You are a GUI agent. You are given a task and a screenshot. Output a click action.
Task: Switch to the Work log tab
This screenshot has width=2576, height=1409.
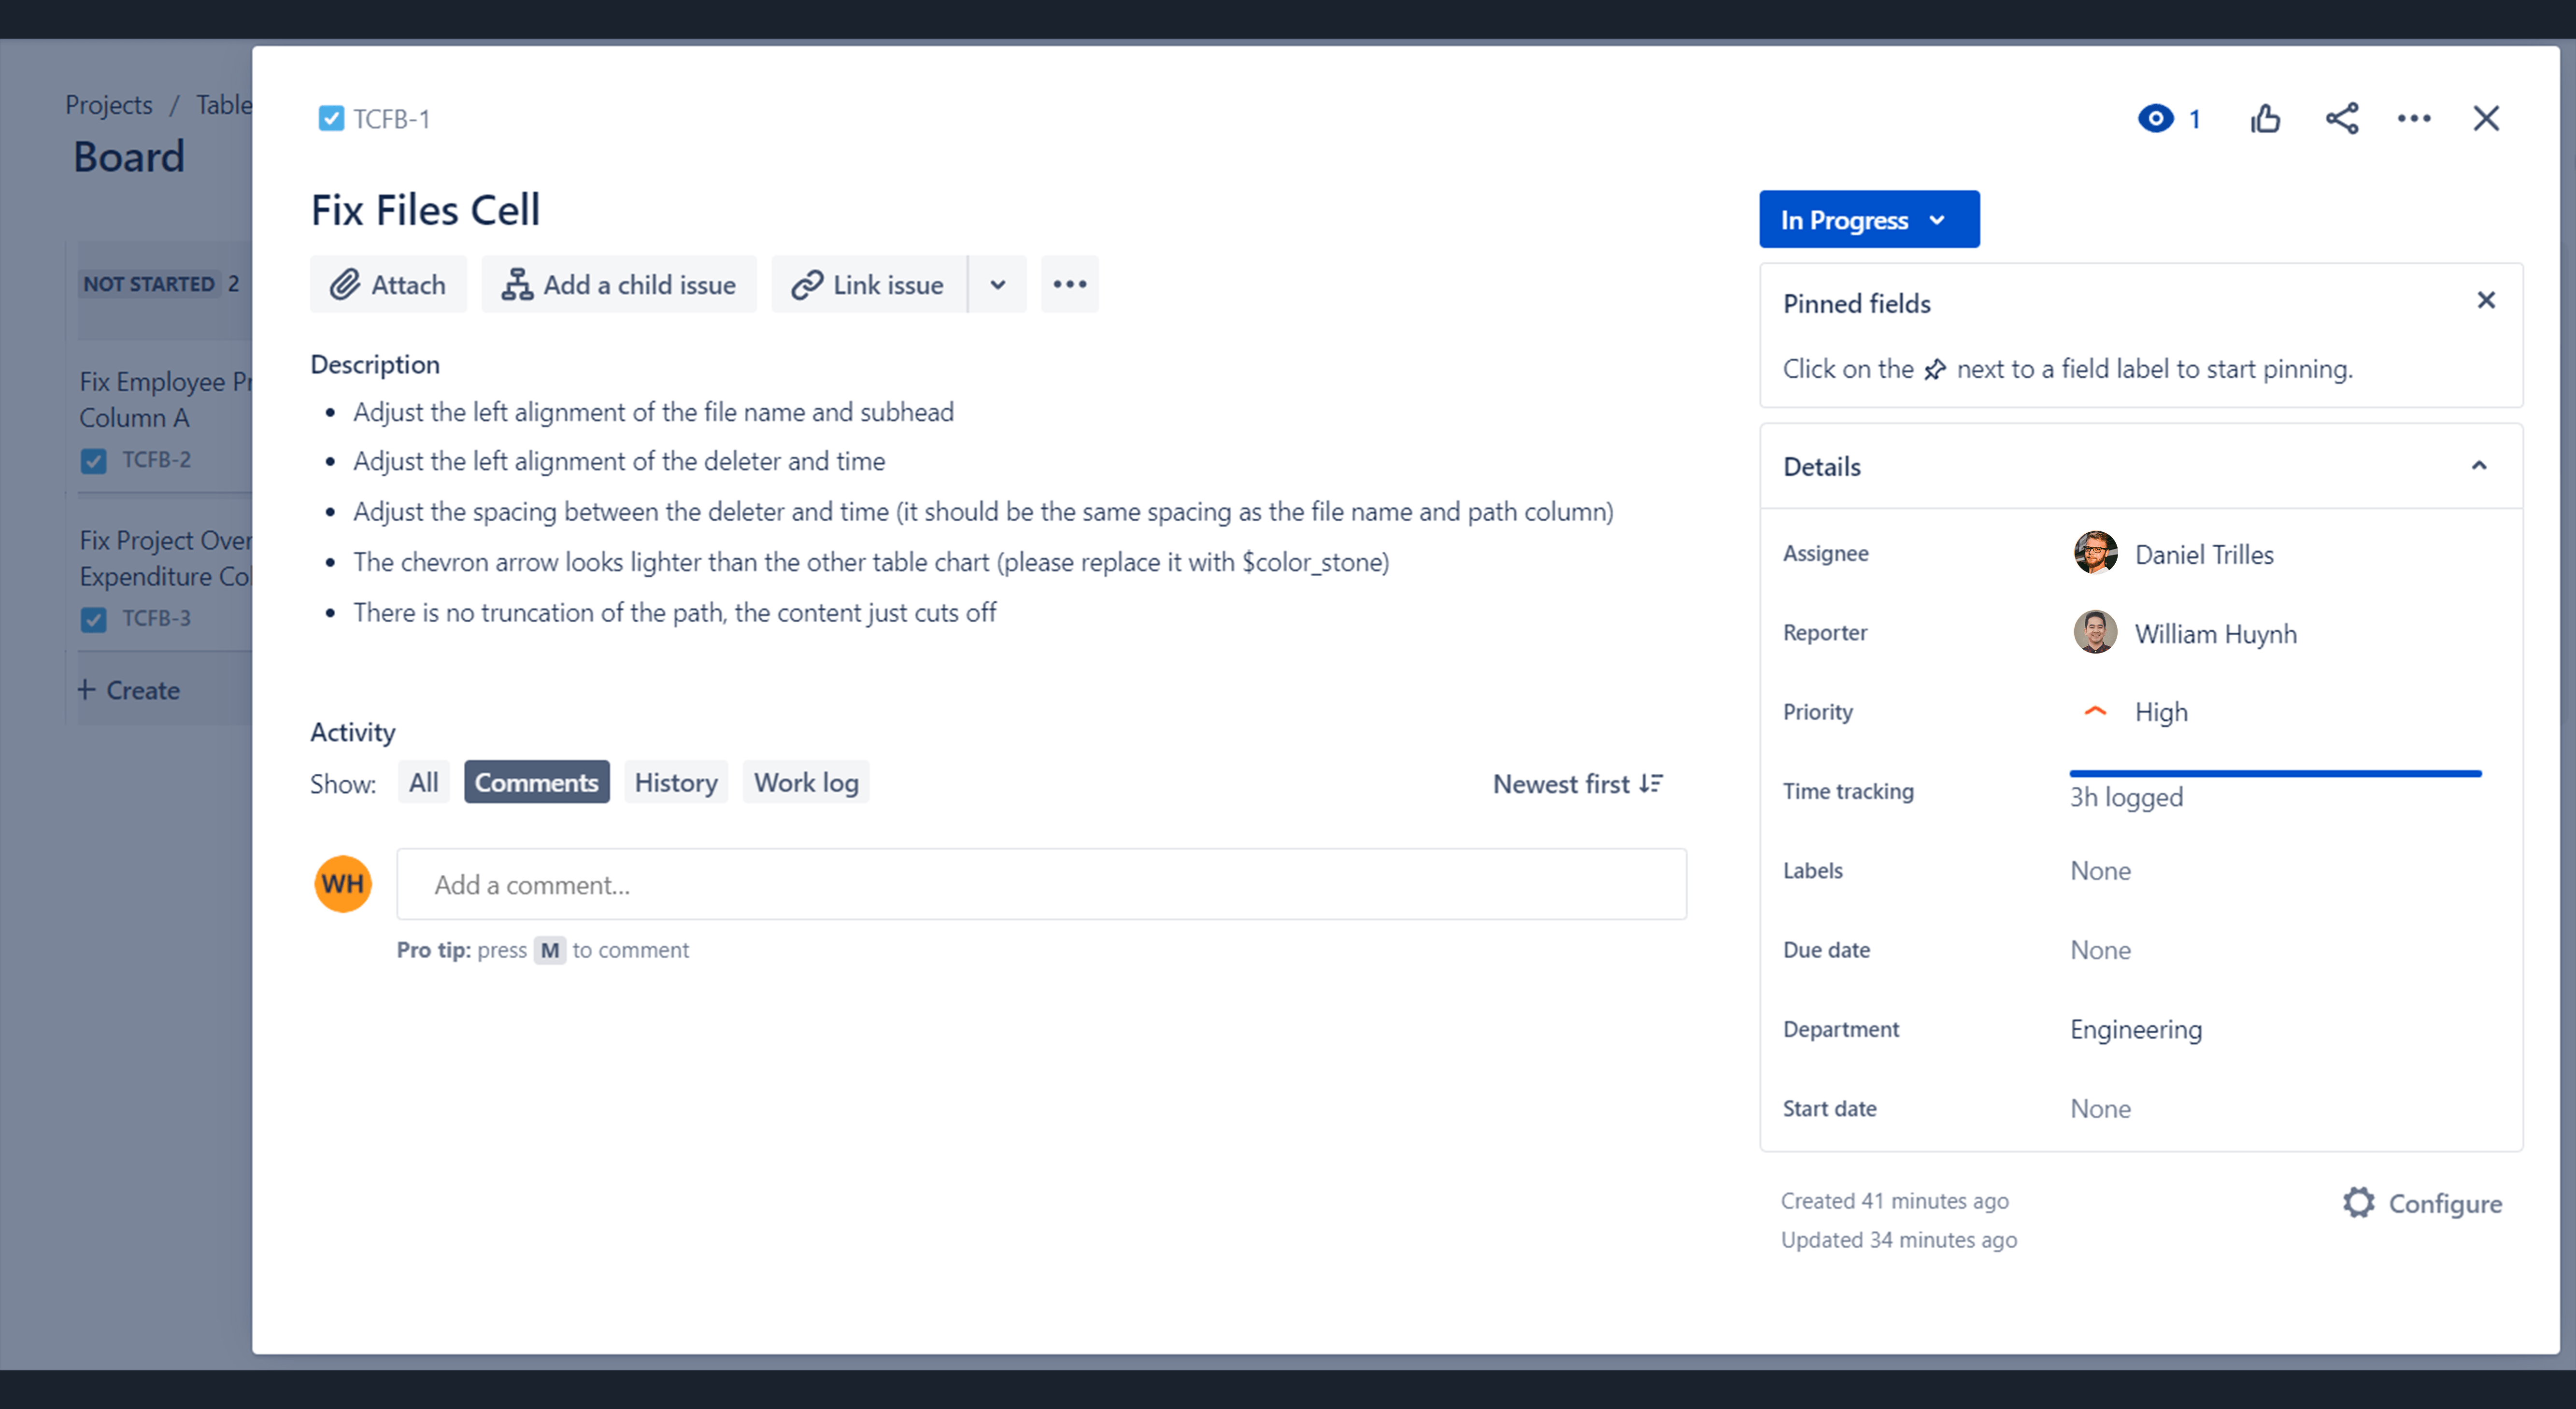click(805, 782)
